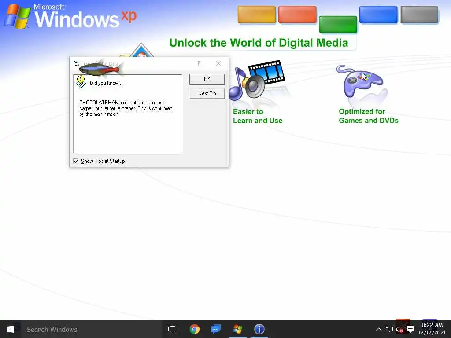Click the help question mark in dialog title bar
The width and height of the screenshot is (451, 338).
click(x=199, y=63)
